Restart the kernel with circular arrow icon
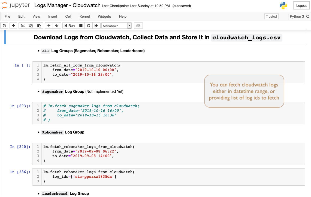Image resolution: width=311 pixels, height=197 pixels. tap(88, 26)
